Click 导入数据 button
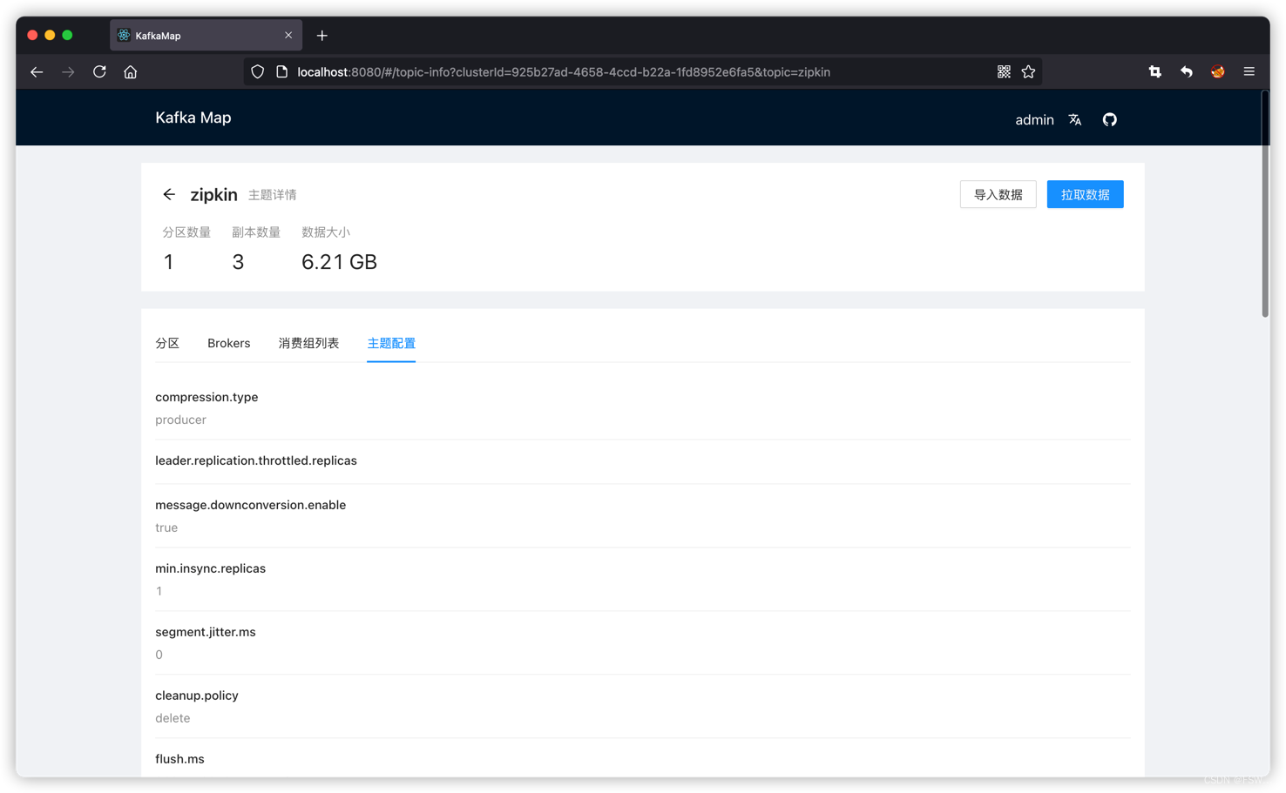This screenshot has height=793, width=1286. 998,194
